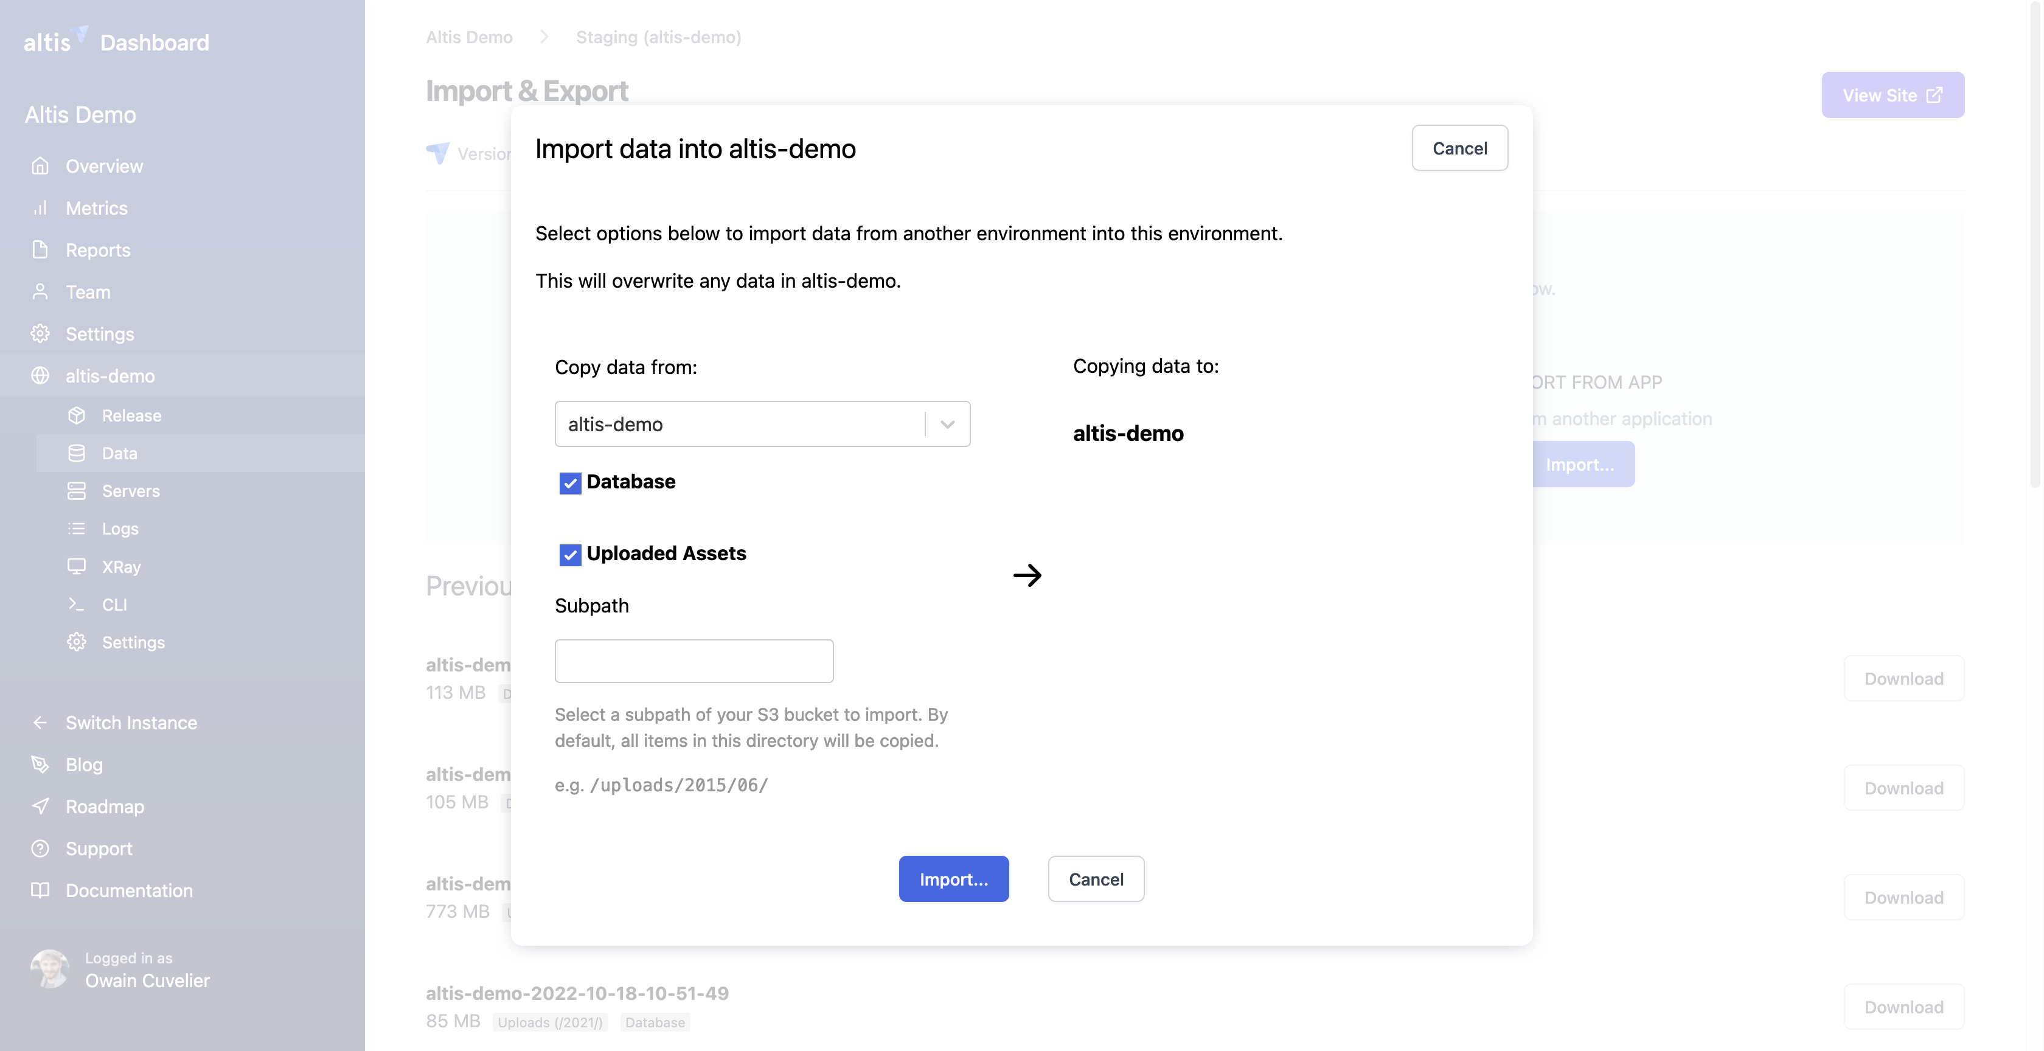Click the Servers icon
The image size is (2044, 1051).
point(77,490)
